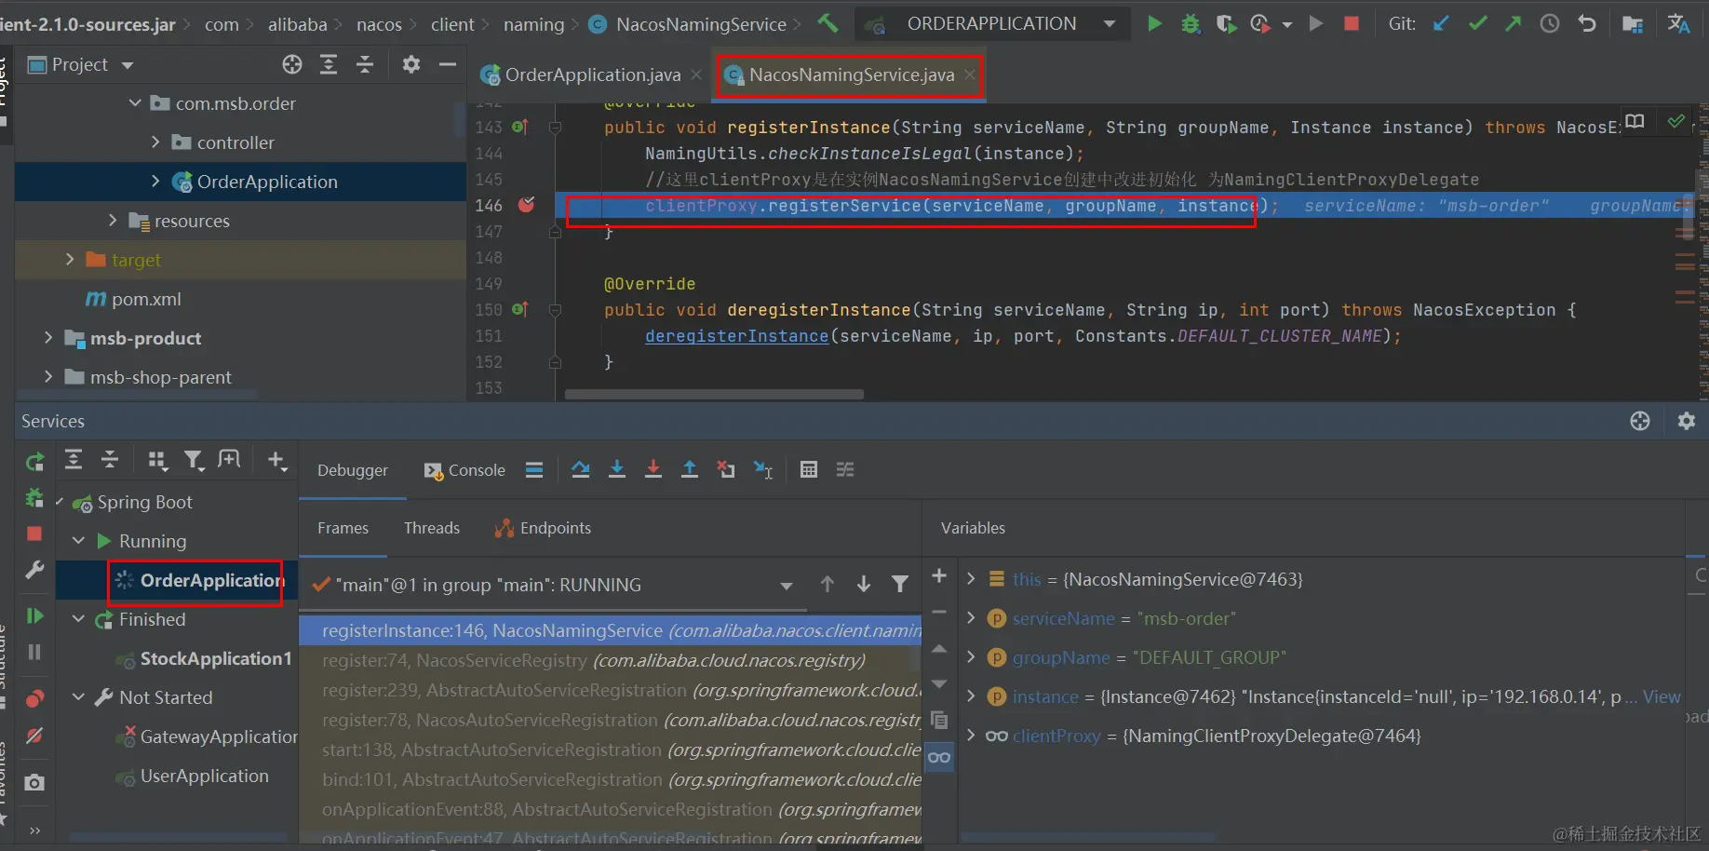Update project from Git
The image size is (1709, 851).
tap(1441, 23)
